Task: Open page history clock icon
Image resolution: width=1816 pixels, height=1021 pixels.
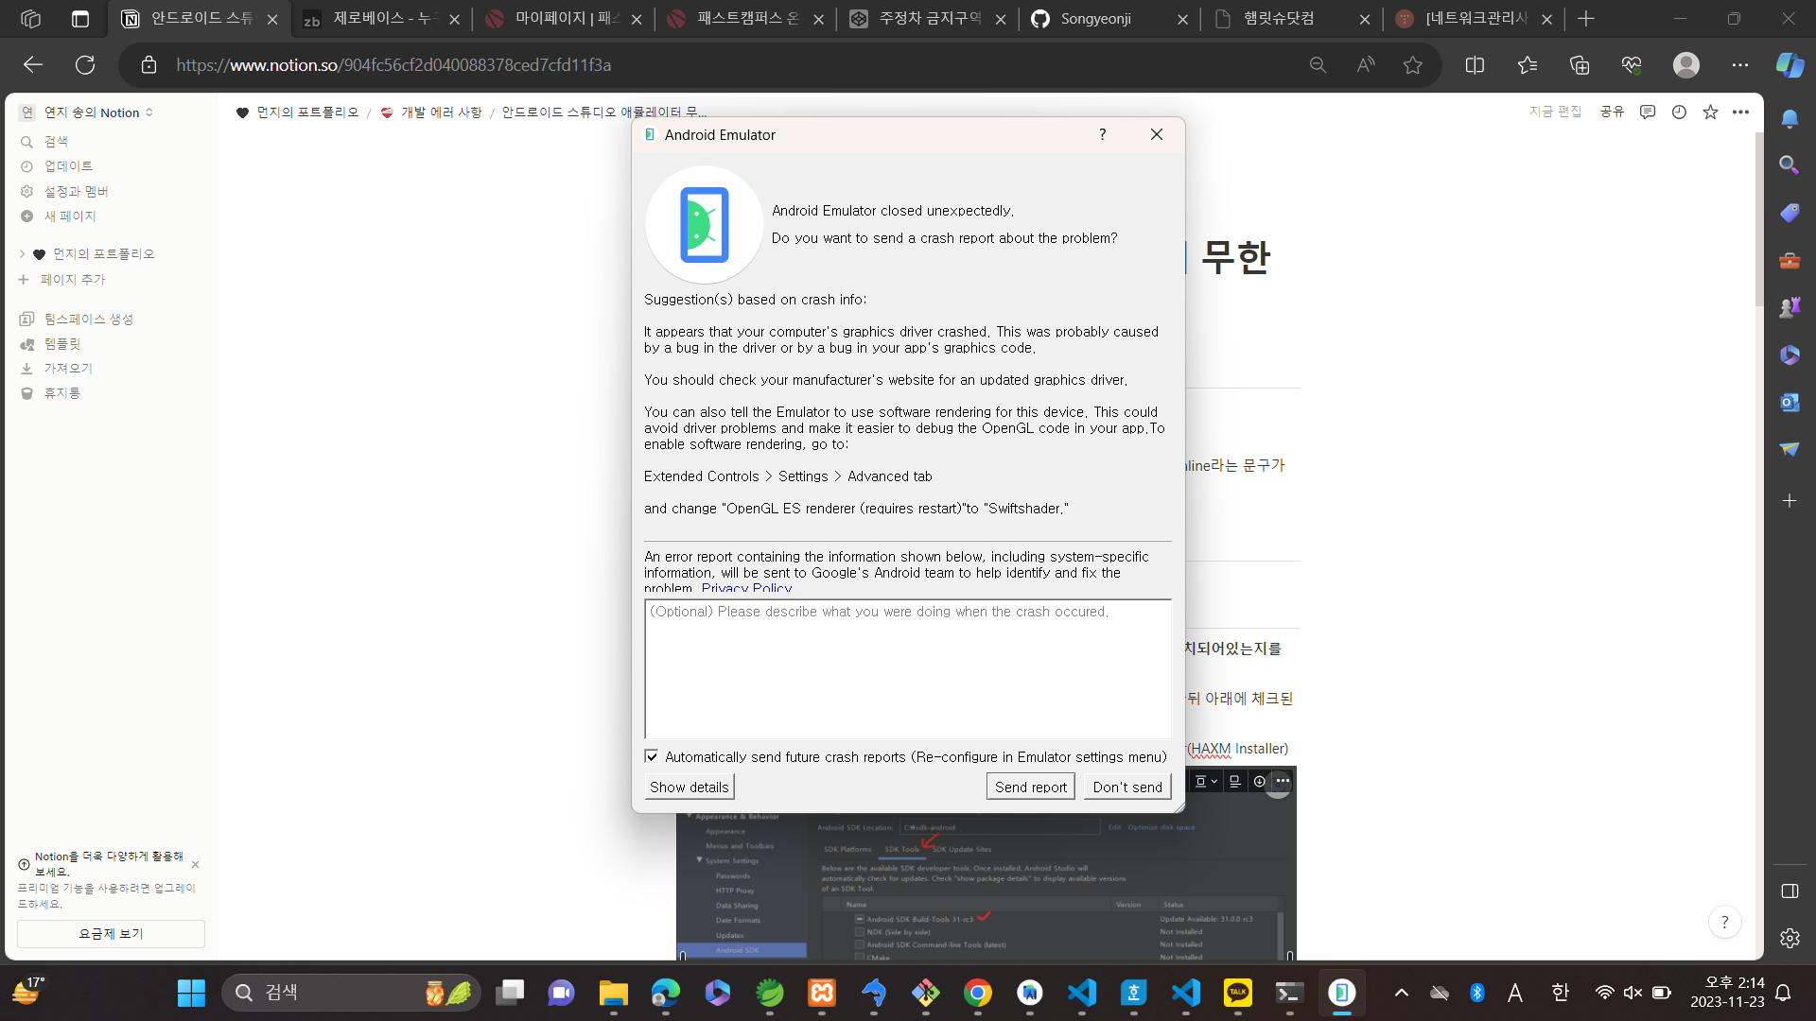Action: pyautogui.click(x=1679, y=112)
